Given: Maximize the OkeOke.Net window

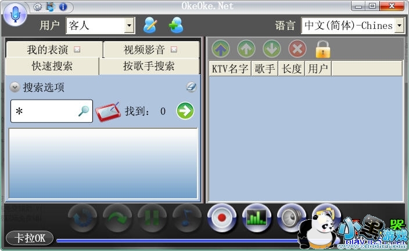Looking at the screenshot, I should pos(372,6).
